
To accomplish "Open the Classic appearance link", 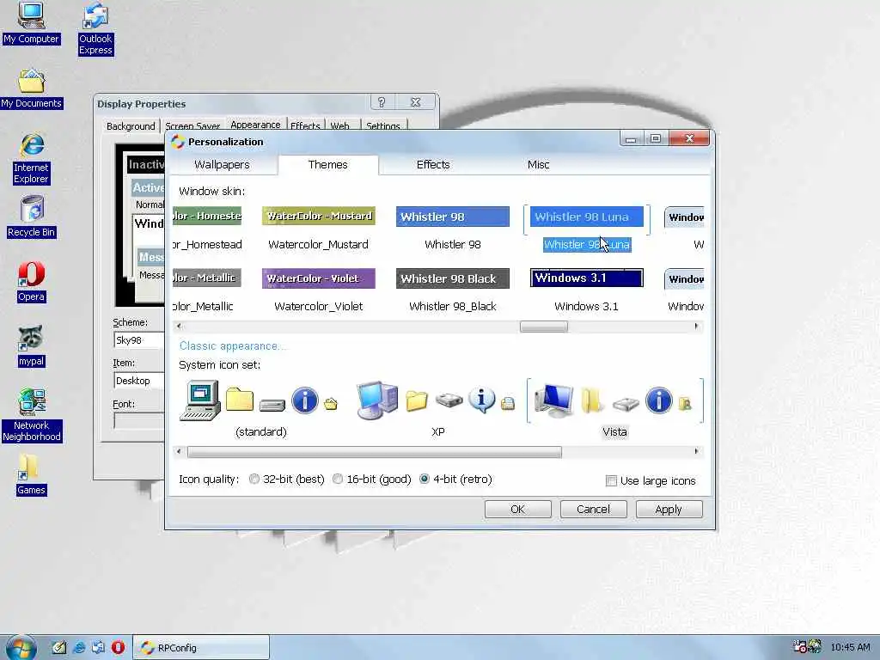I will tap(232, 346).
